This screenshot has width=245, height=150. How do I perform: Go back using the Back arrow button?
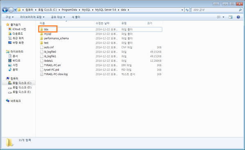point(5,10)
